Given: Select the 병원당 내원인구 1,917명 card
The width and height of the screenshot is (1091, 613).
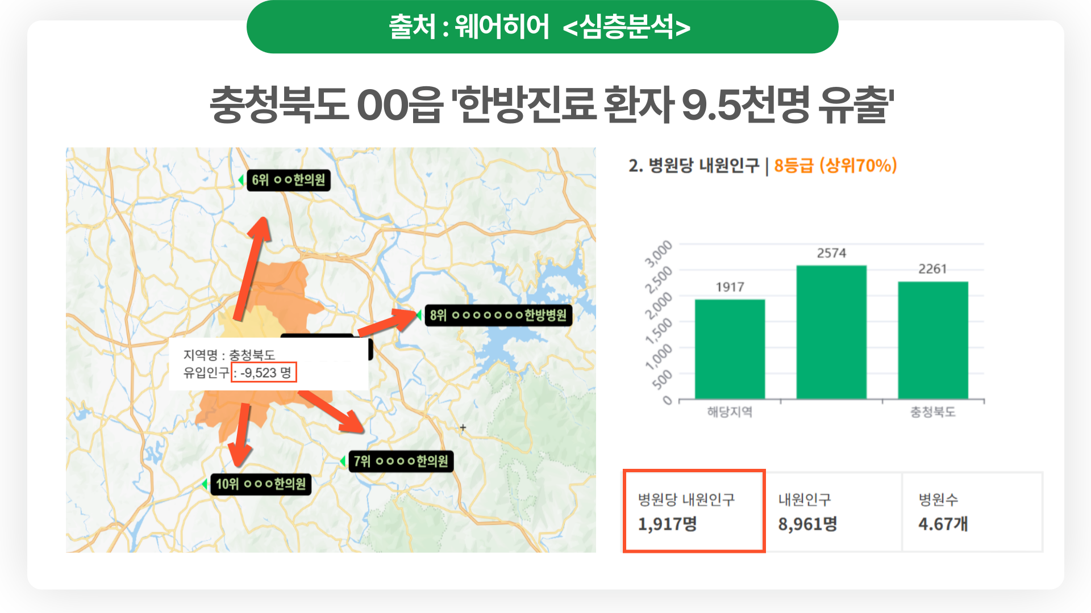Looking at the screenshot, I should coord(694,511).
